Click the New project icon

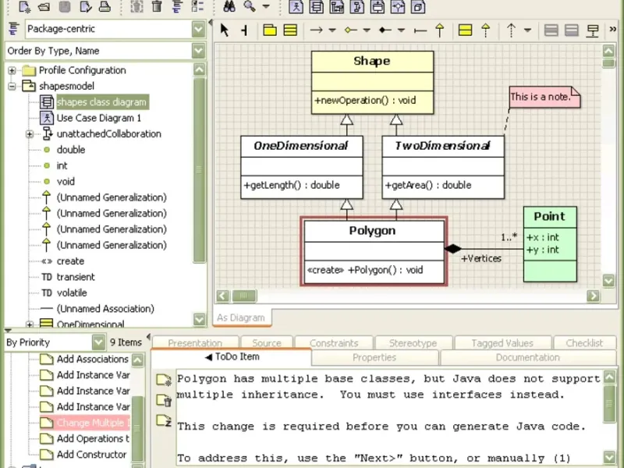[25, 6]
